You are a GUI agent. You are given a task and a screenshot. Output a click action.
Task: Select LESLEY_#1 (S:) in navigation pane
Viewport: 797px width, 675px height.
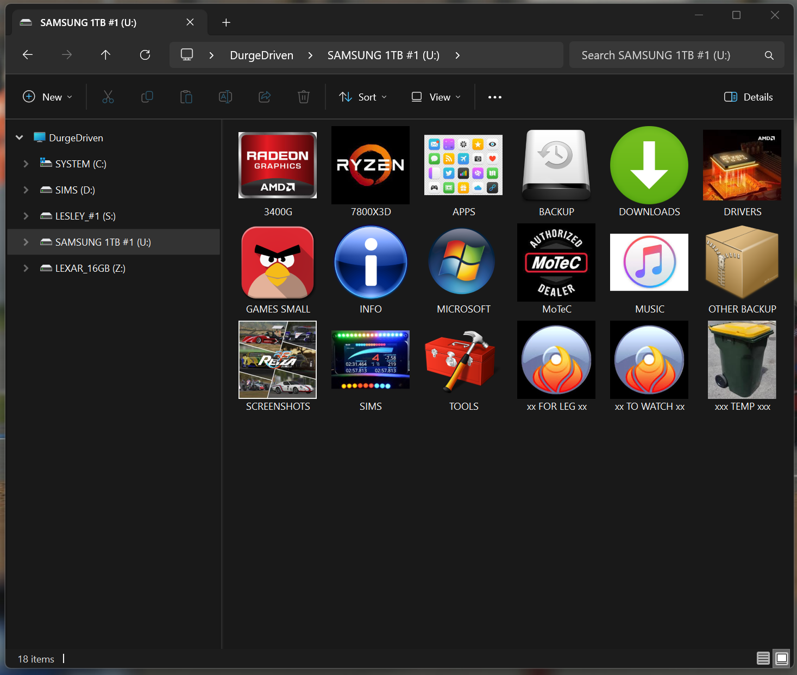(85, 216)
